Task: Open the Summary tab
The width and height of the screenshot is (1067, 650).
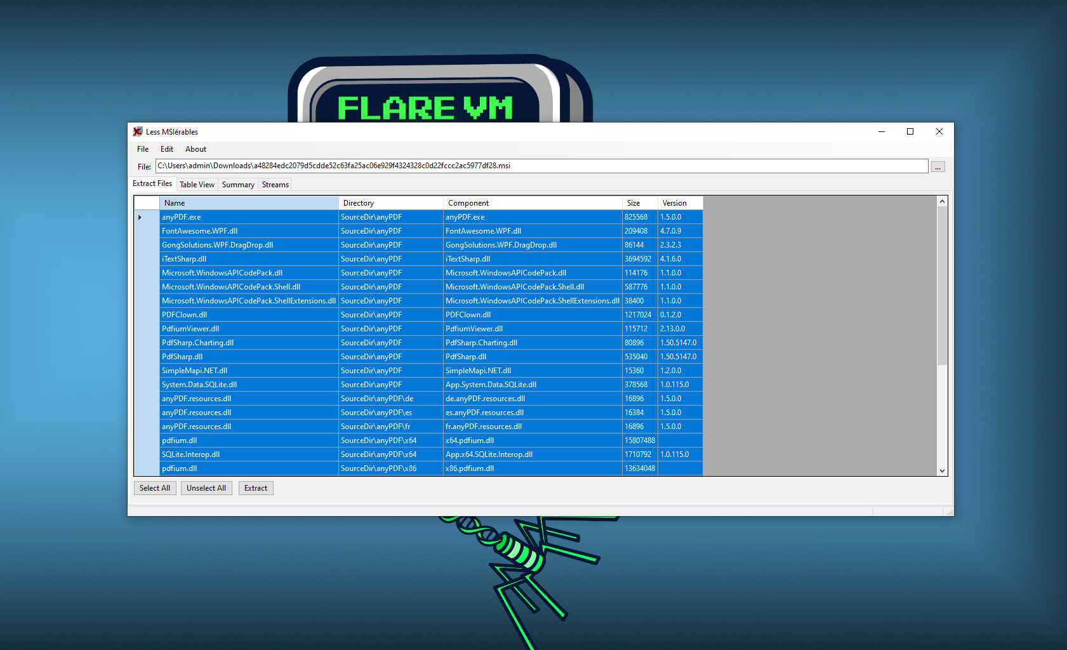Action: (x=238, y=185)
